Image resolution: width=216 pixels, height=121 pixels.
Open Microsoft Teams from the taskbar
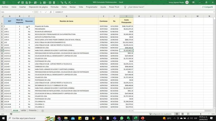coord(115,118)
